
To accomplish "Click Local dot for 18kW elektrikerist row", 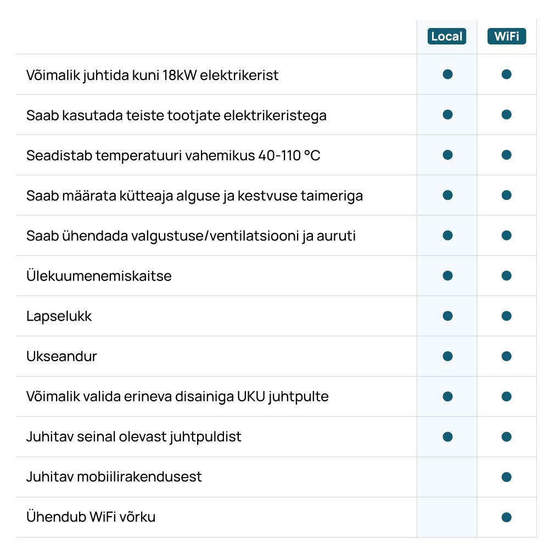I will click(447, 74).
